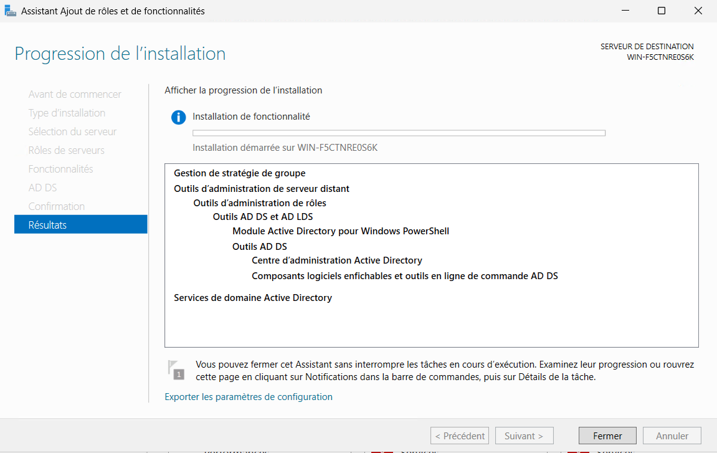Select Services de domaine Active Directory
Viewport: 717px width, 453px height.
click(x=252, y=298)
